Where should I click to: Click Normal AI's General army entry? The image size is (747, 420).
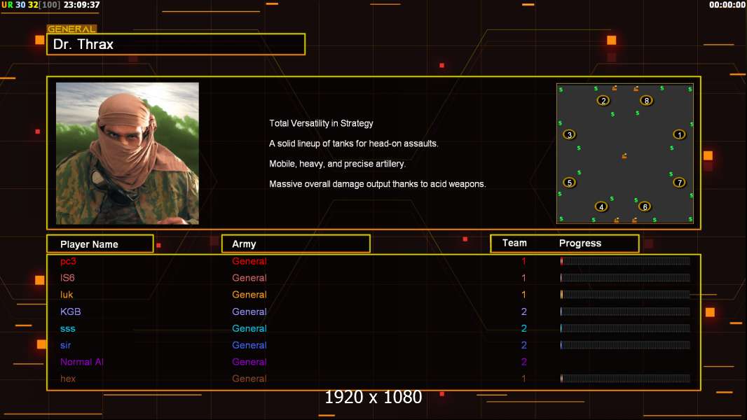click(x=249, y=362)
